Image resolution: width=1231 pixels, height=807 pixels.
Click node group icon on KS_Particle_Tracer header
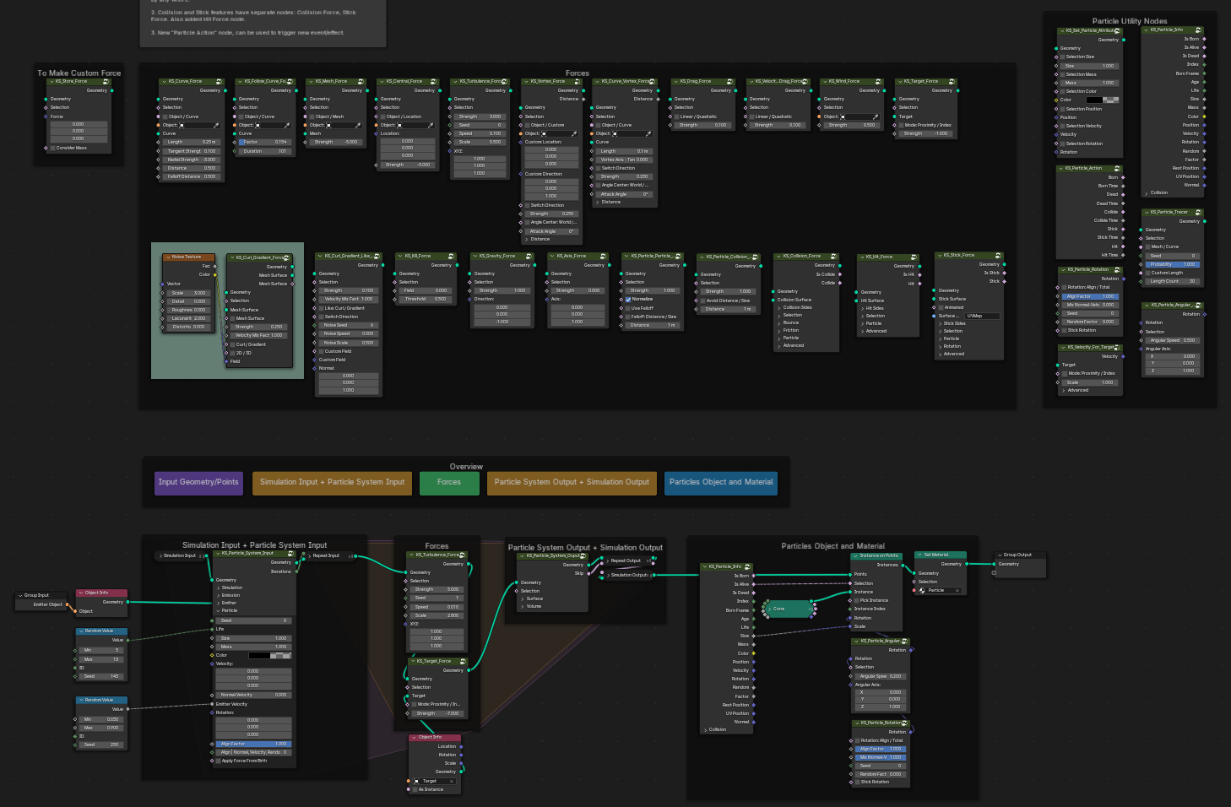(x=1198, y=213)
